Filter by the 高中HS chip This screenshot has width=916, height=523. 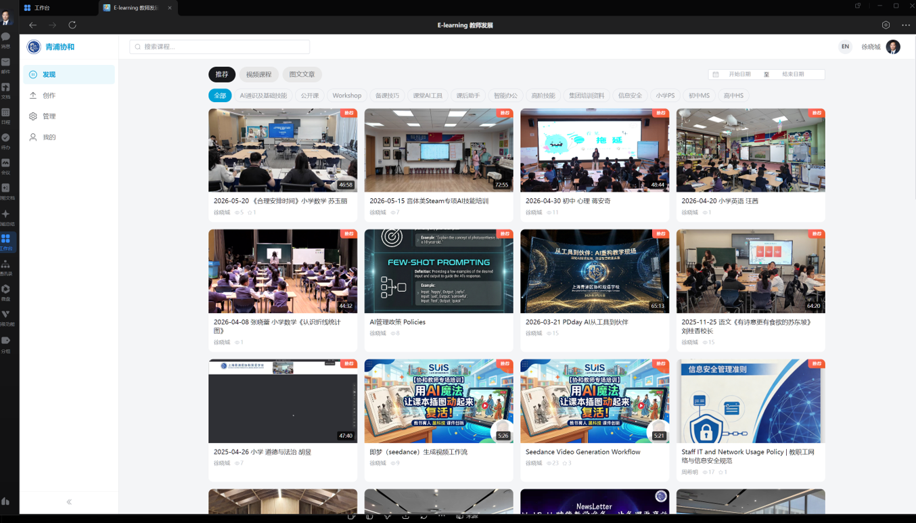733,95
